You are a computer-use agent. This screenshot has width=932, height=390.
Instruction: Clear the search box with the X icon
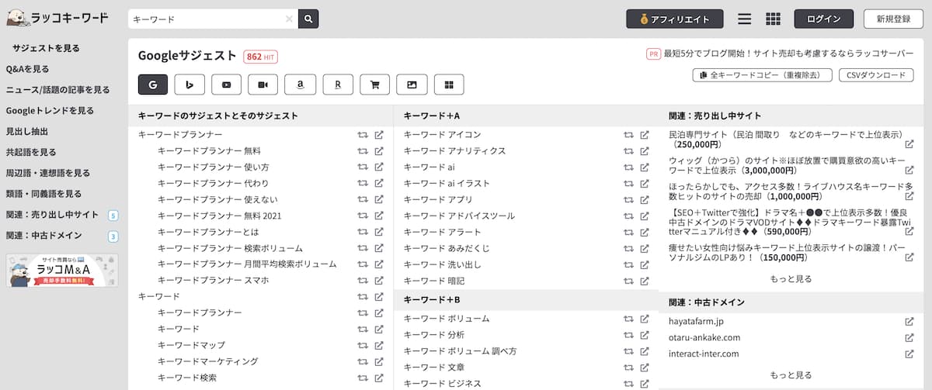click(x=289, y=19)
